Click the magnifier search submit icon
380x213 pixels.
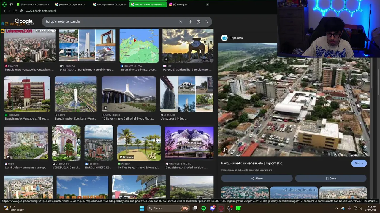click(x=206, y=22)
